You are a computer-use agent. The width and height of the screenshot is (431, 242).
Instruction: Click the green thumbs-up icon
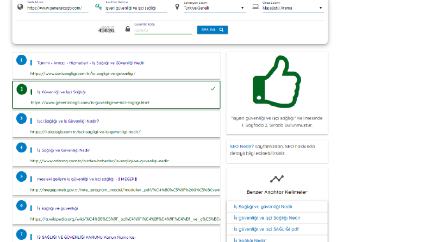pos(277,81)
